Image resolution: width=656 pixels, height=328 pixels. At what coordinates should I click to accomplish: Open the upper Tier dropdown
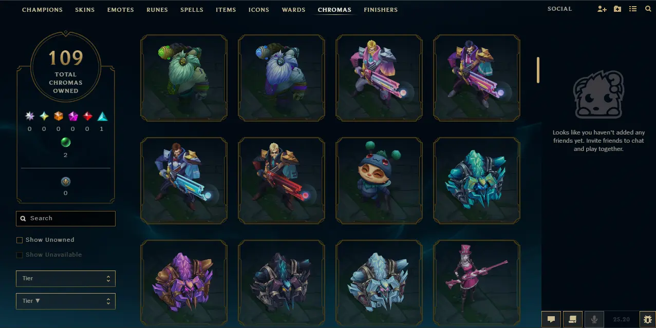coord(66,279)
